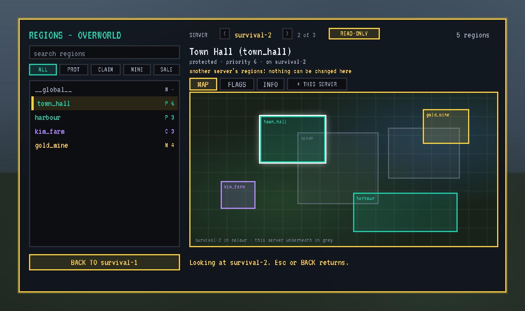This screenshot has width=525, height=311.
Task: Select __global__ in the region list
Action: pos(105,90)
